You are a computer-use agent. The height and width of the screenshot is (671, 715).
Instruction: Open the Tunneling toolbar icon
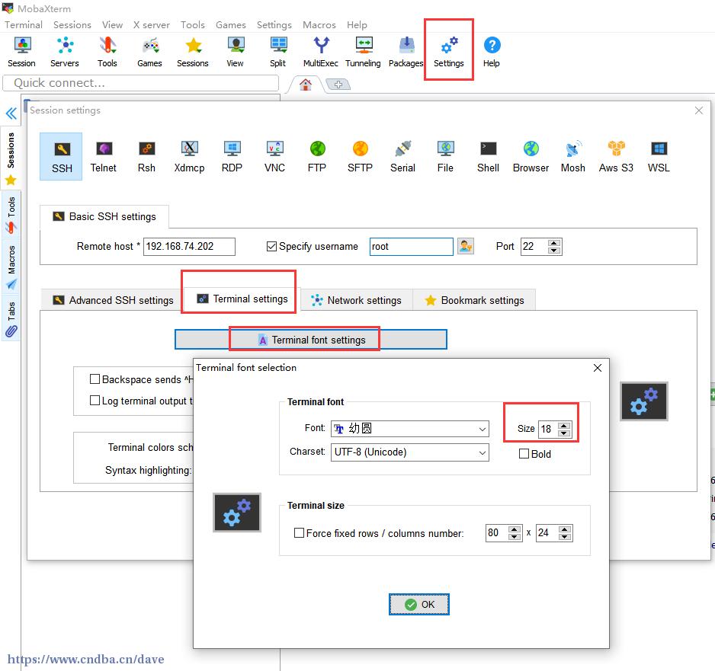coord(363,53)
